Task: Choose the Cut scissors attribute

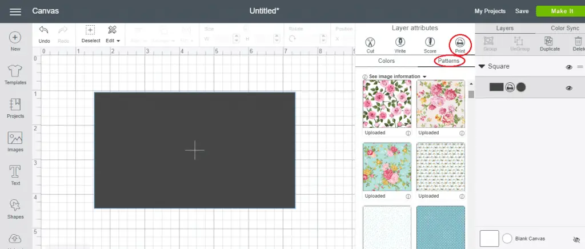Action: [370, 42]
